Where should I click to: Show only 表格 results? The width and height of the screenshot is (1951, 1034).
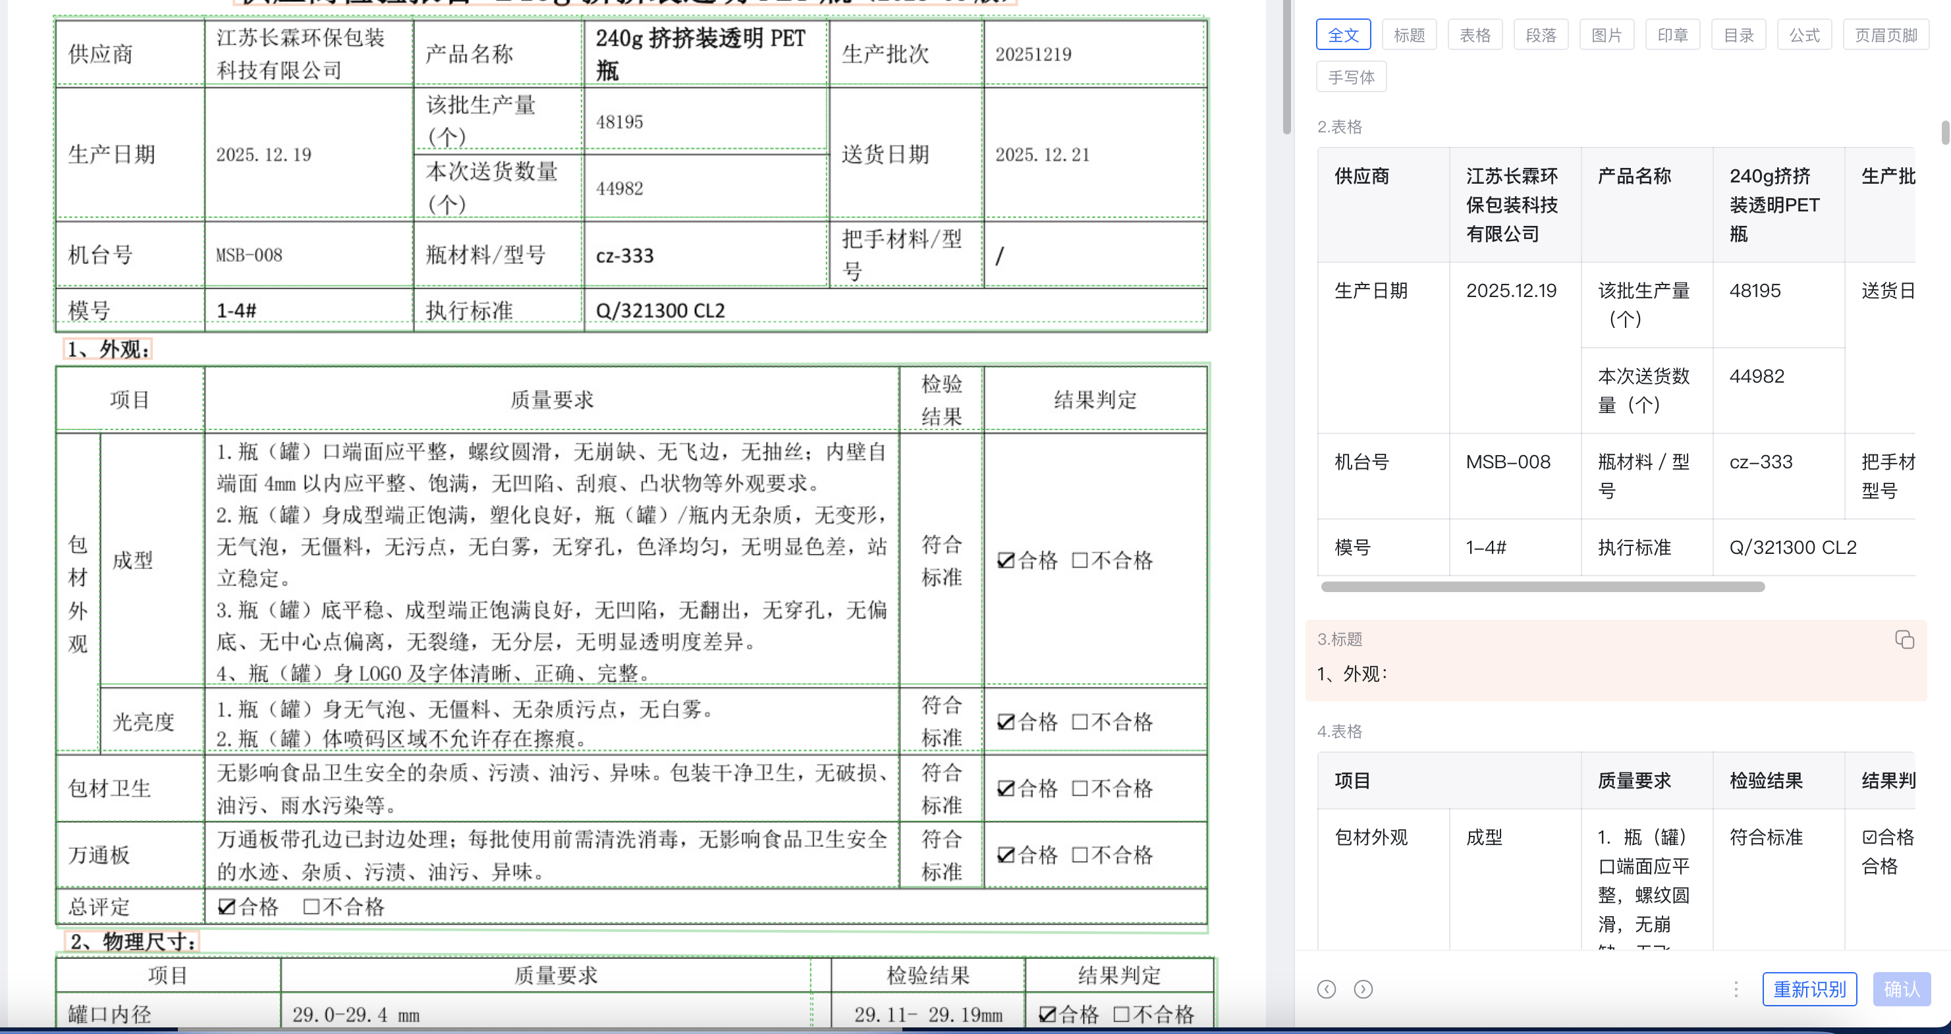coord(1475,35)
